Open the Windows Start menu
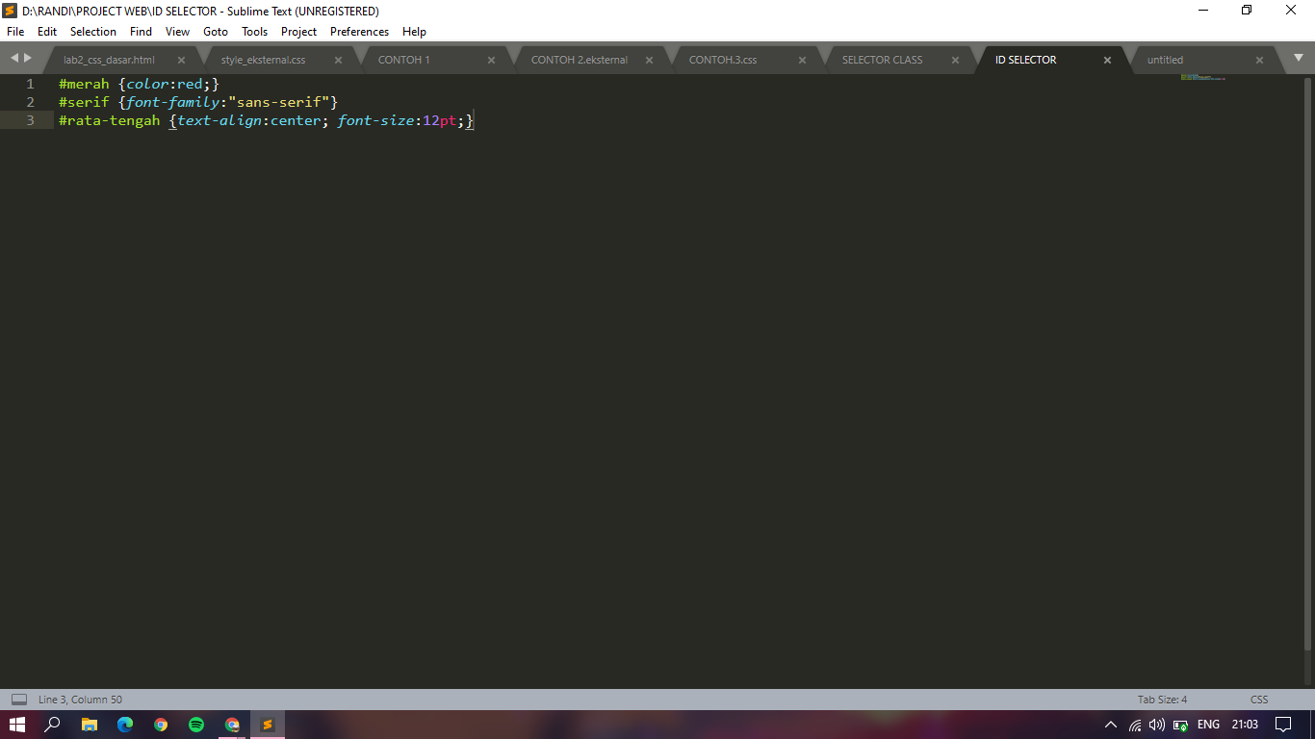 [18, 724]
